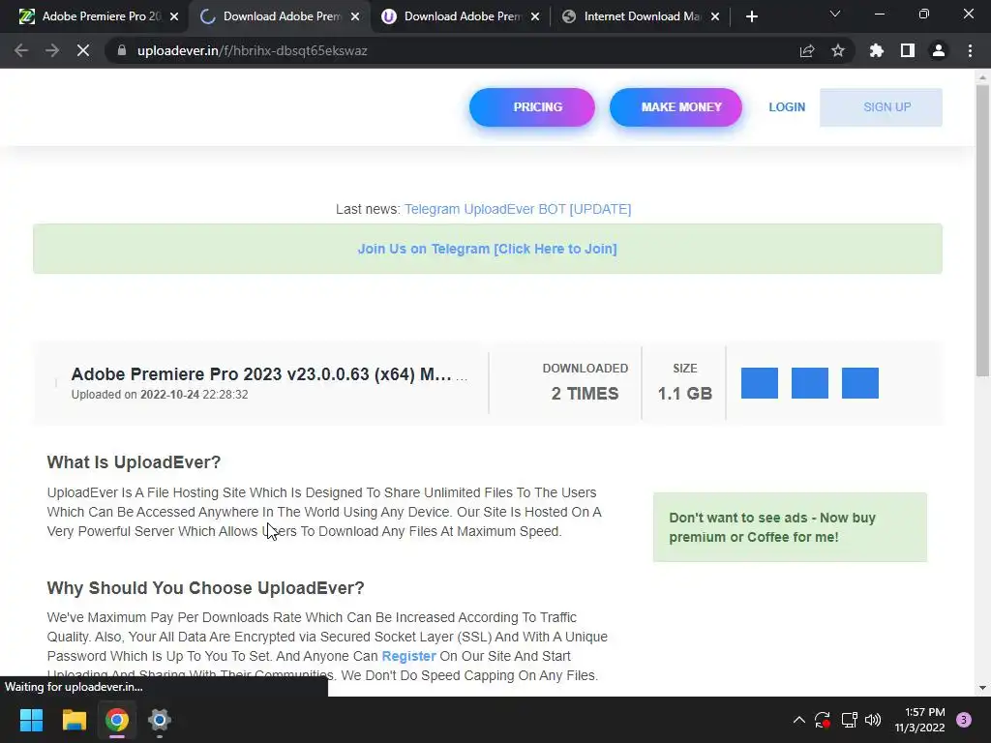
Task: Click Why Should You Choose UploadEver? heading
Action: (205, 588)
